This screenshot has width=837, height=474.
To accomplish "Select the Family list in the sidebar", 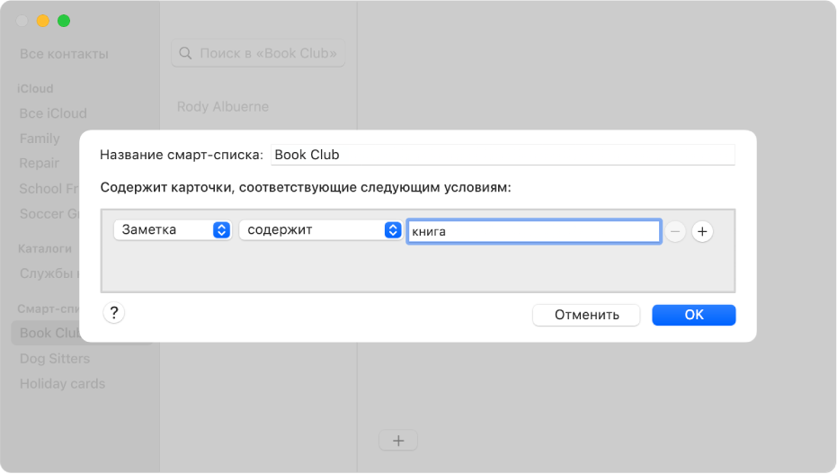I will pos(40,139).
